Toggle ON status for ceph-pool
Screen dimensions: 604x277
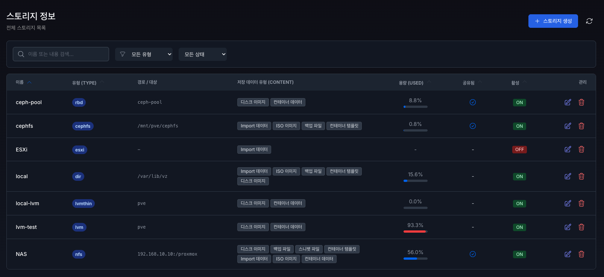[x=519, y=103]
